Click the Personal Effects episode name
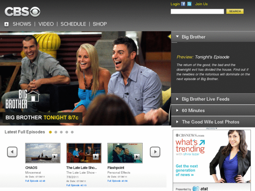Screen dimensions: 255x191 pyautogui.click(x=119, y=173)
